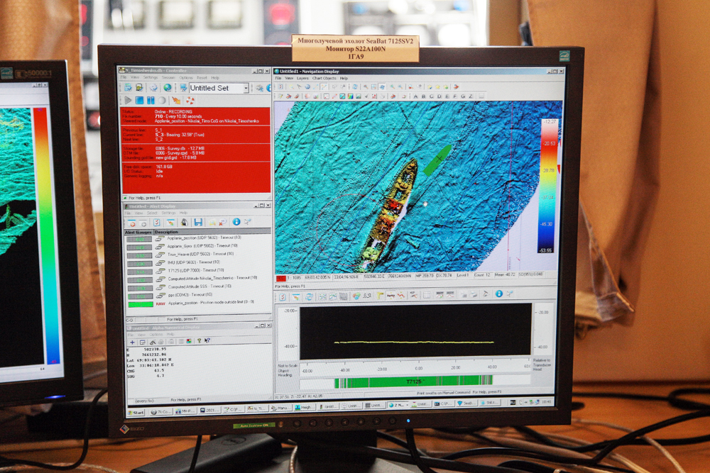The width and height of the screenshot is (710, 473).
Task: Click the depth color scale legend
Action: tap(549, 186)
